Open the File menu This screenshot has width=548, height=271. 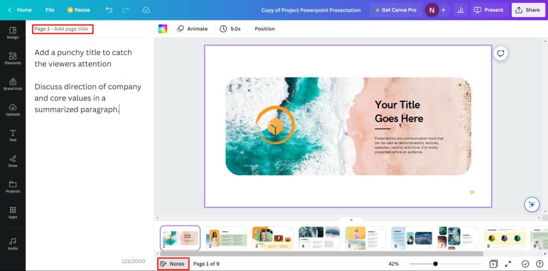point(50,10)
